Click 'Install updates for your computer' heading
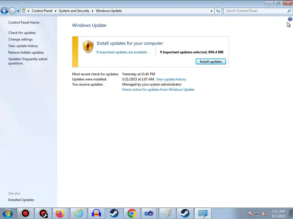This screenshot has height=219, width=293. [x=130, y=43]
